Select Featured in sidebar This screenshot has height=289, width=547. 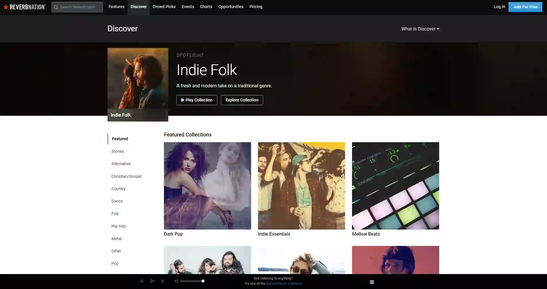[x=120, y=139]
